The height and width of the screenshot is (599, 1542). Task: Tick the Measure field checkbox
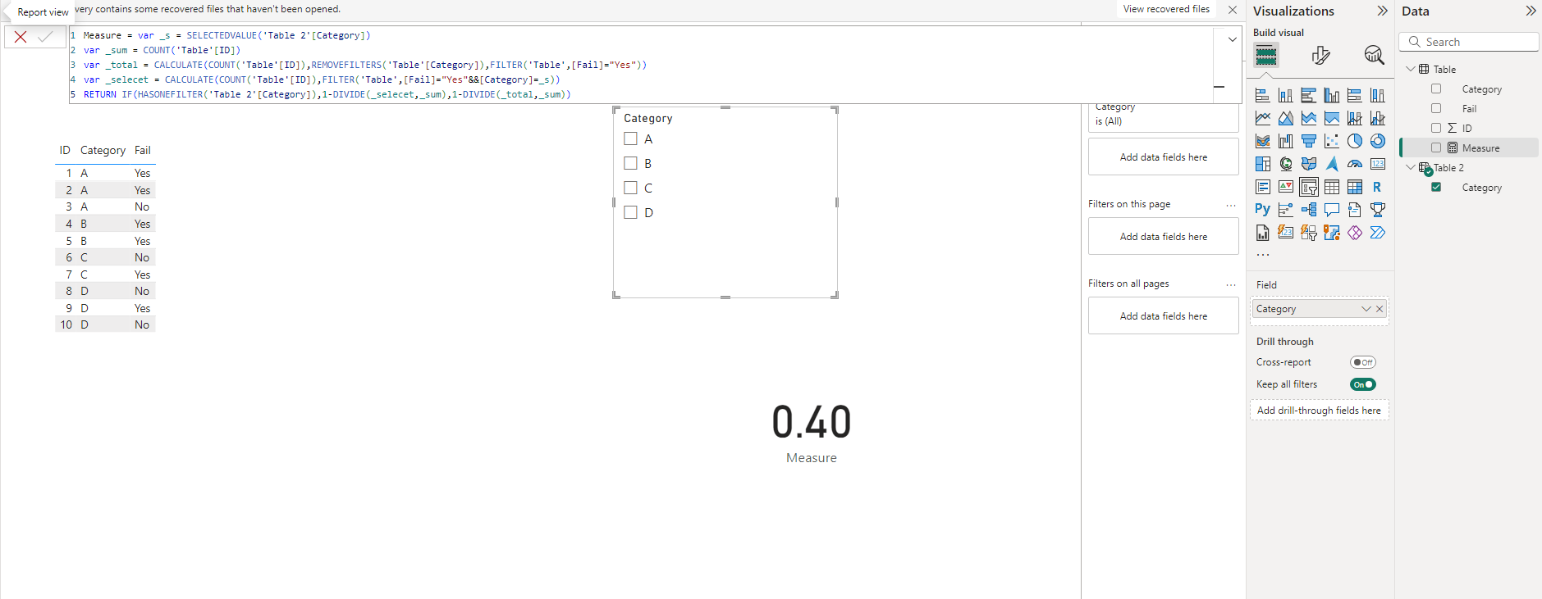[x=1436, y=148]
